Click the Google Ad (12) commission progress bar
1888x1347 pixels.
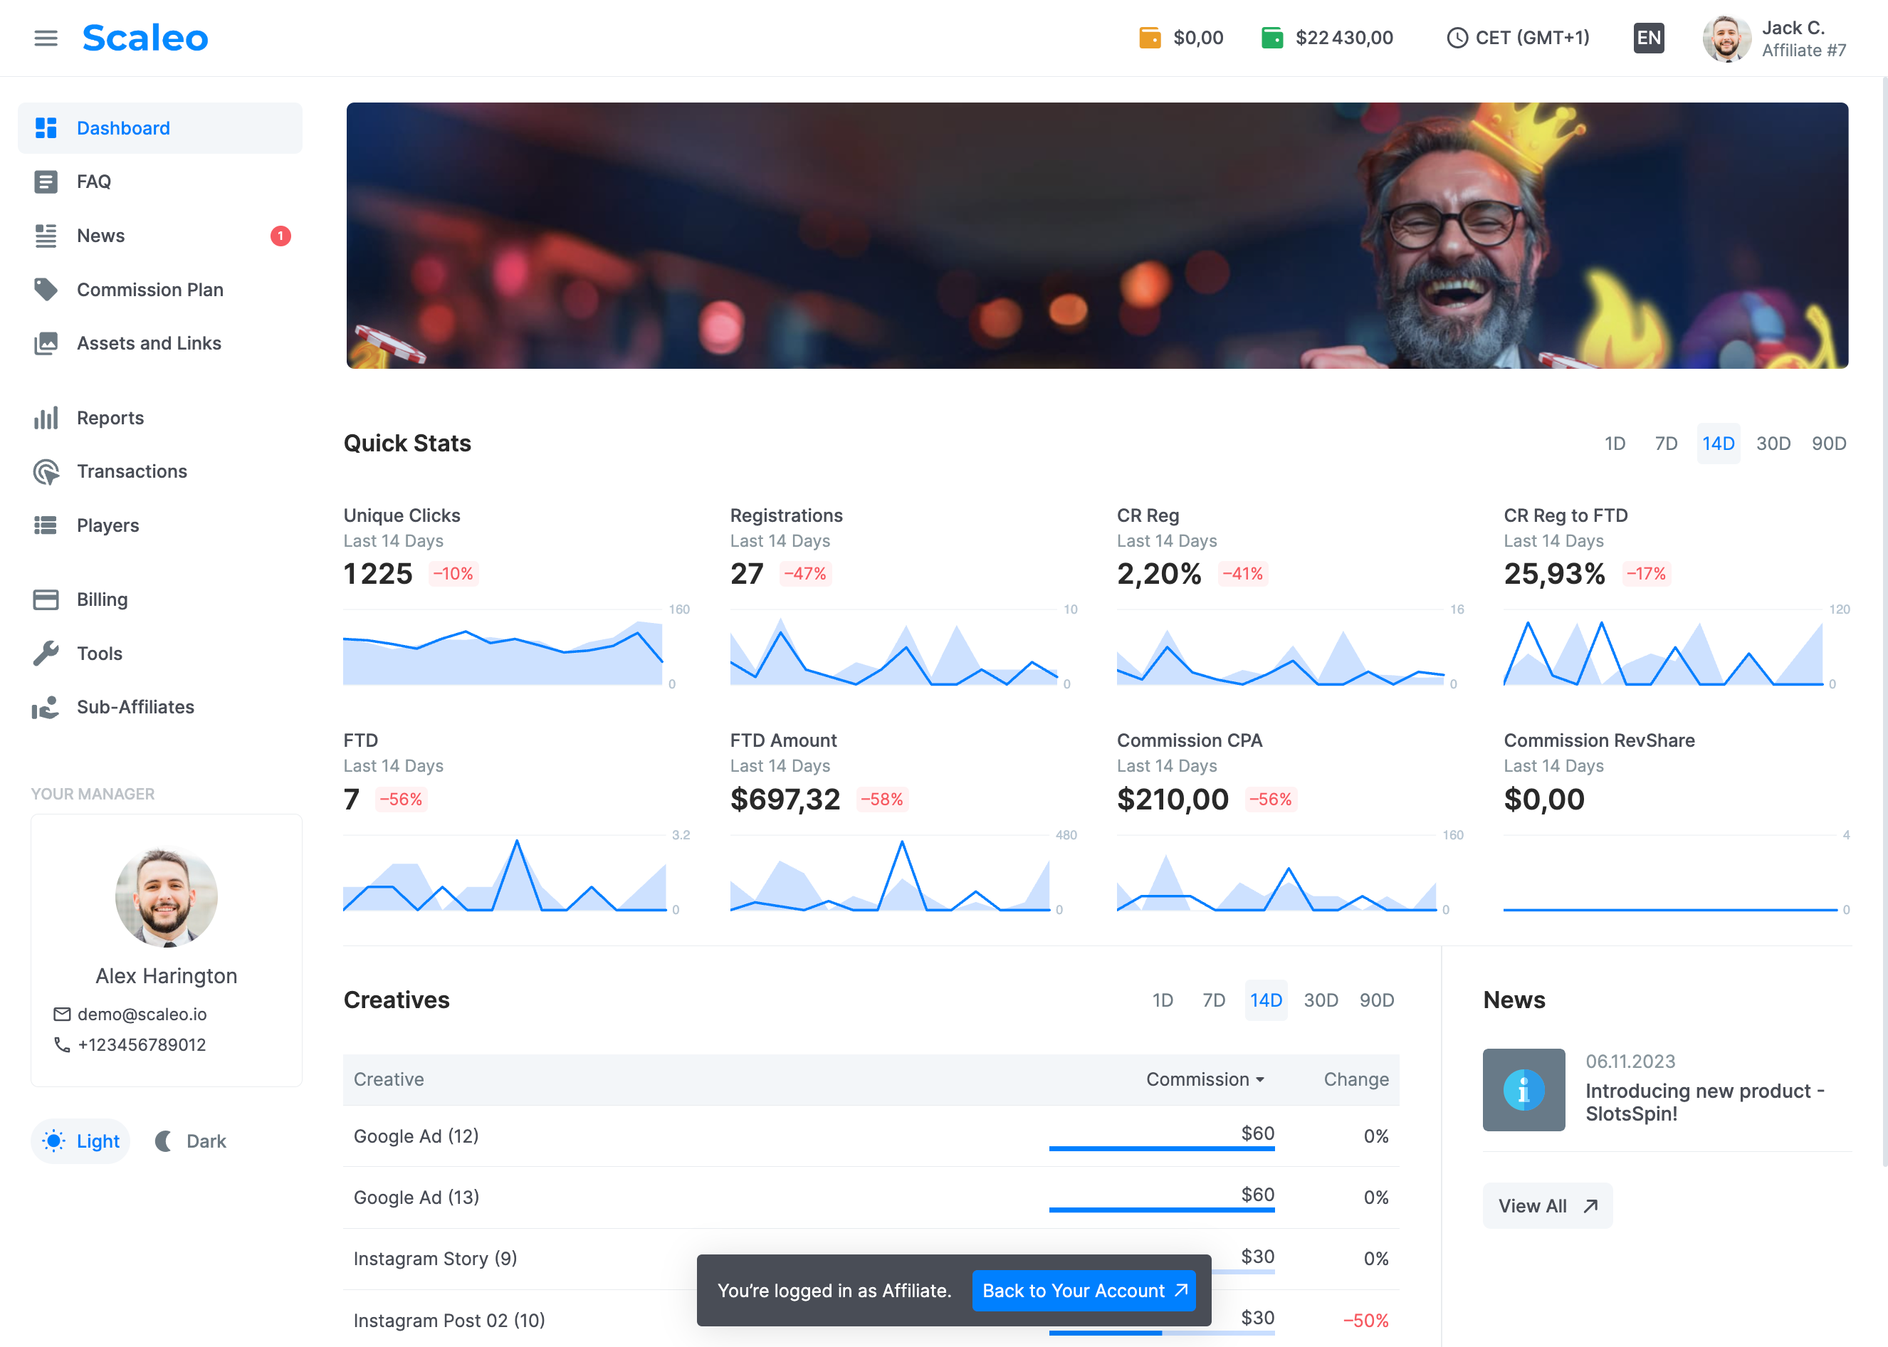pos(1162,1151)
